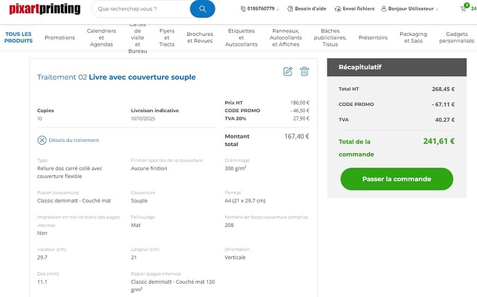Click the Envoi fichiers upload icon
477x297 pixels.
[337, 10]
